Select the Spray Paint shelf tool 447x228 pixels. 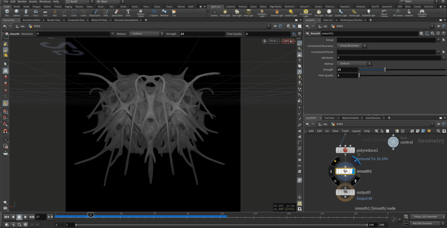click(x=117, y=13)
